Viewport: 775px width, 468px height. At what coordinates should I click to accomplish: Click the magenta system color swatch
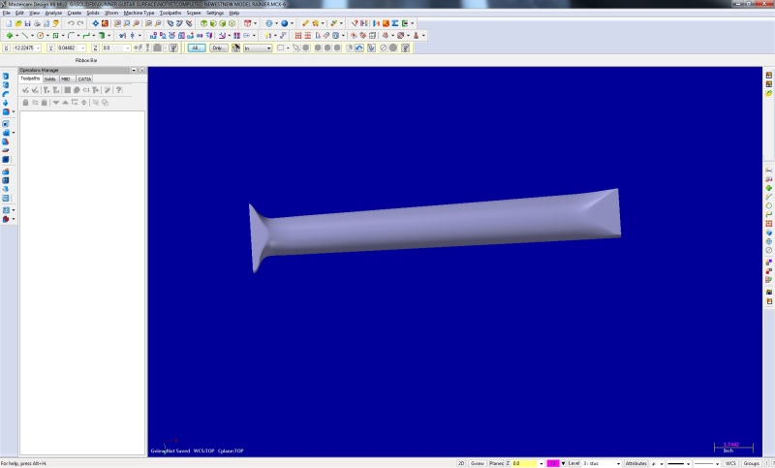click(x=552, y=463)
